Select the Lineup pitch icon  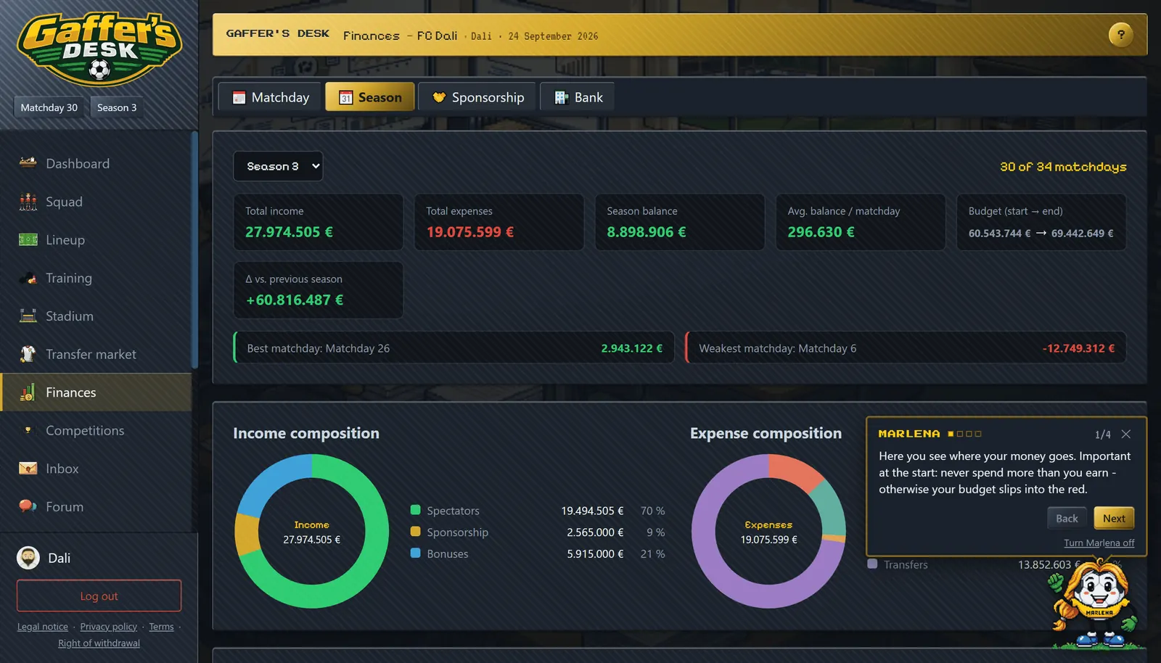[x=28, y=239]
